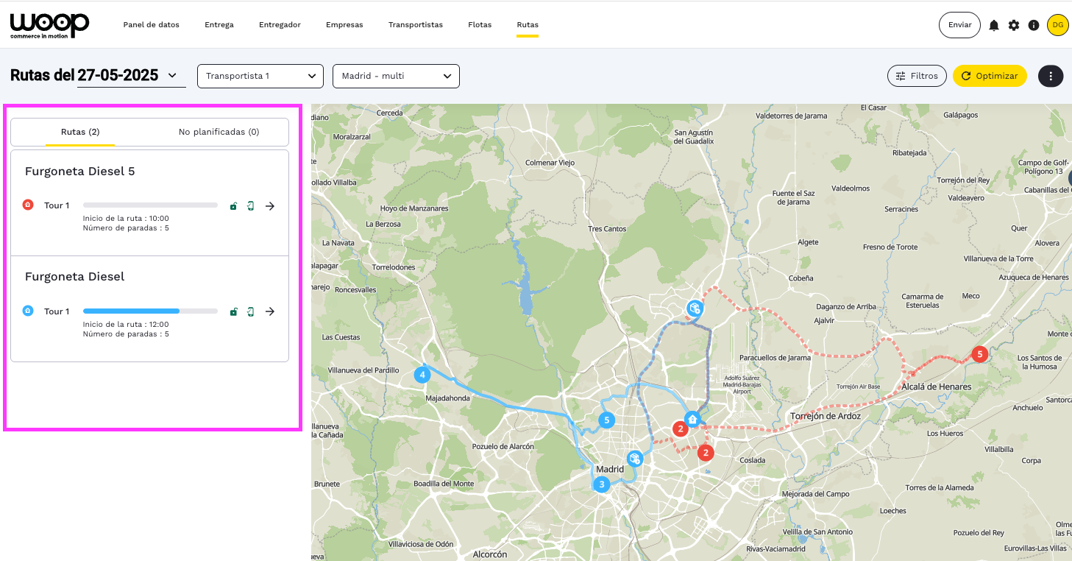Open the DG user avatar menu

(x=1057, y=25)
